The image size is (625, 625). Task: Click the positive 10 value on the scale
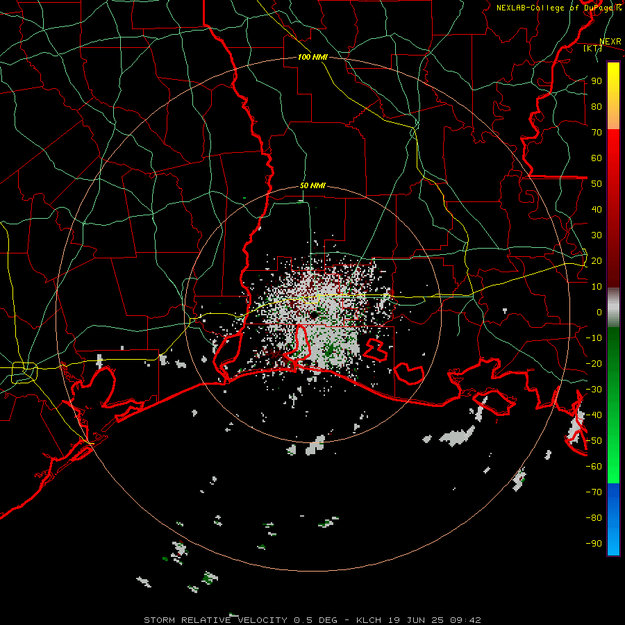point(597,287)
